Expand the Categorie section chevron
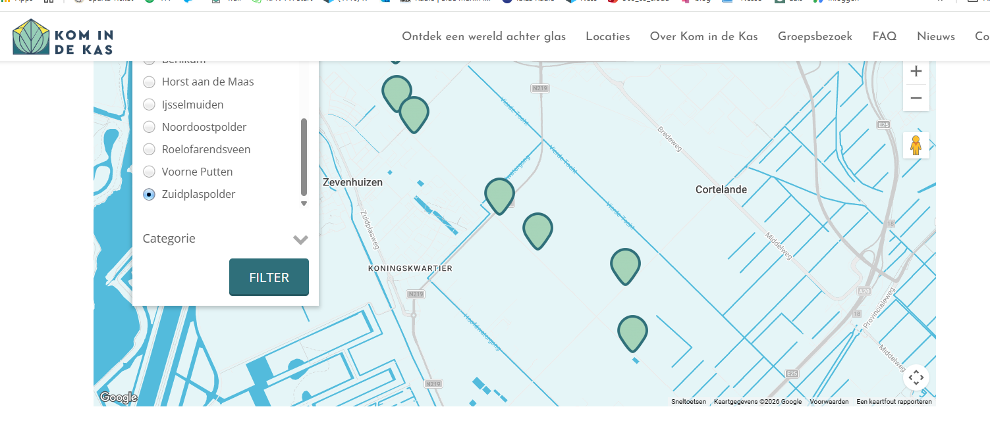990x436 pixels. (300, 239)
